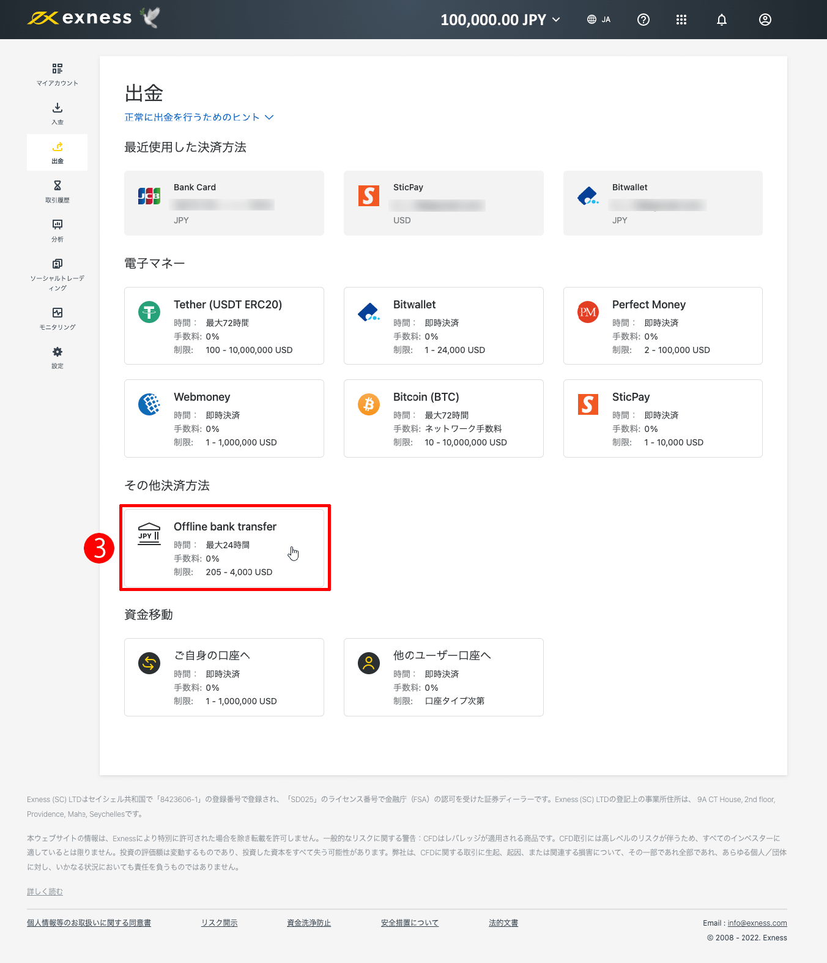The width and height of the screenshot is (827, 963).
Task: Click the Bitcoin orange icon
Action: [x=369, y=404]
